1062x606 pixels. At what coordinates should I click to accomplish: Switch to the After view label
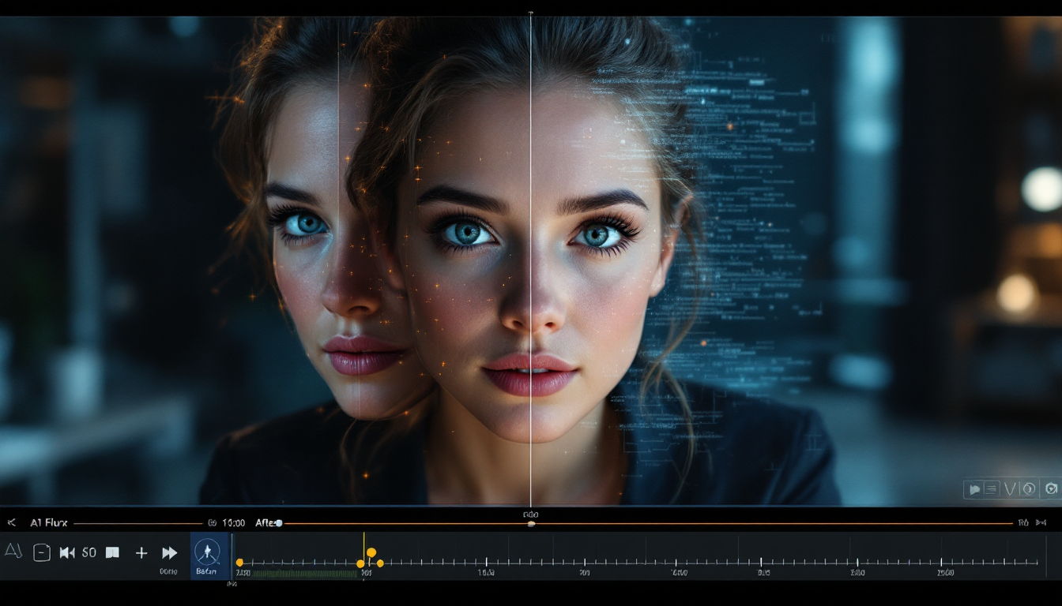pyautogui.click(x=266, y=522)
